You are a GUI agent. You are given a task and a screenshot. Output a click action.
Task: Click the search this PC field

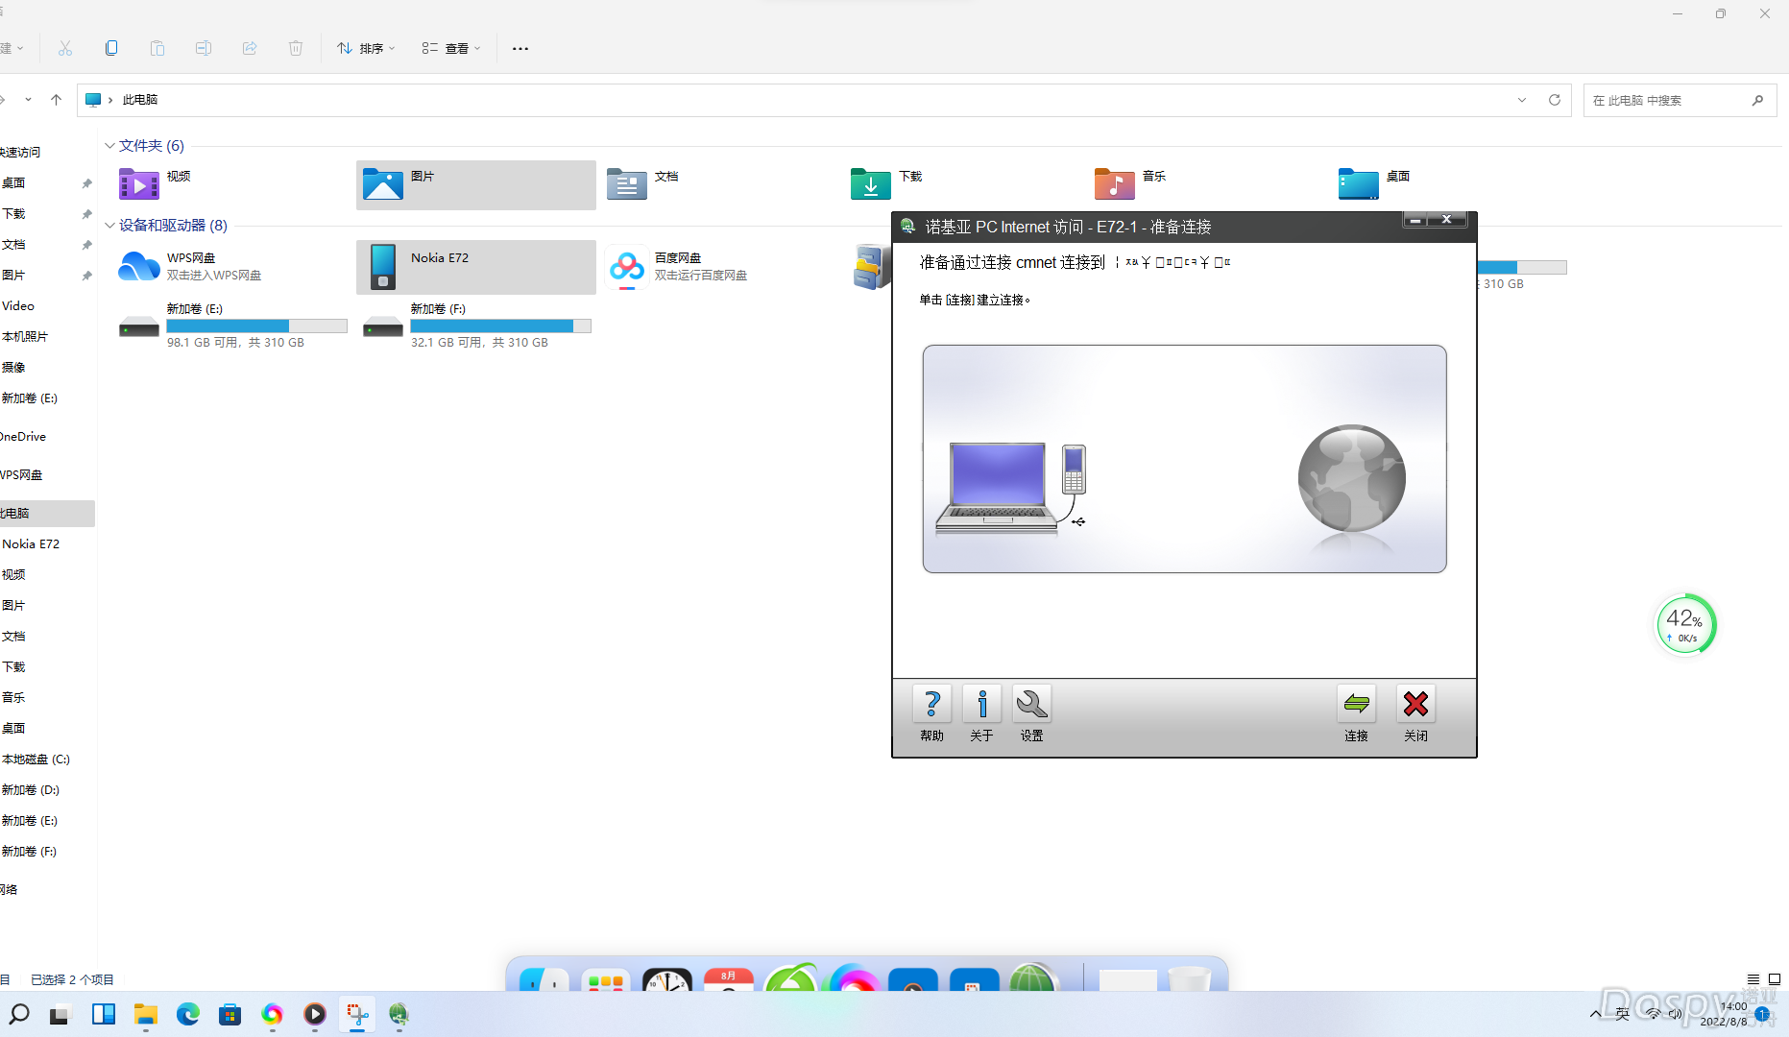tap(1680, 100)
